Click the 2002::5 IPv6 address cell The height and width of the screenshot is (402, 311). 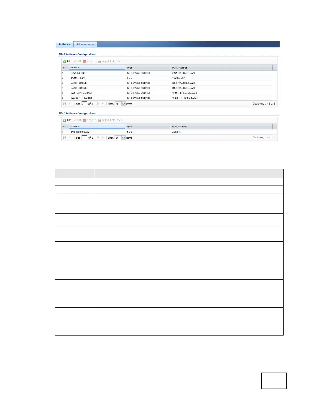pos(176,132)
